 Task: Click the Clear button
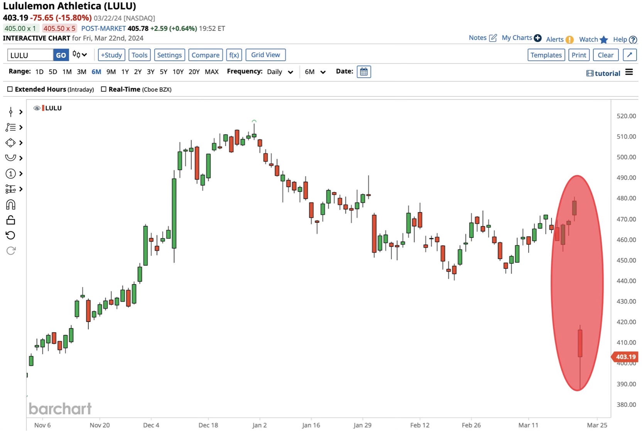(606, 55)
